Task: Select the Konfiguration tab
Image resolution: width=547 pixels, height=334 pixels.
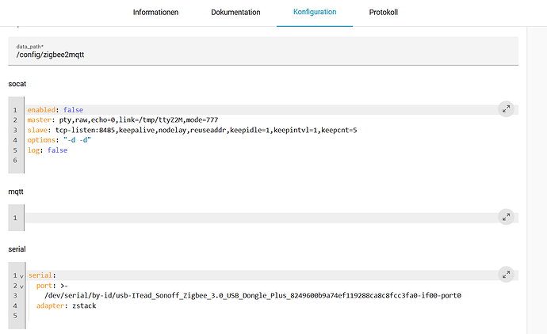Action: coord(315,12)
